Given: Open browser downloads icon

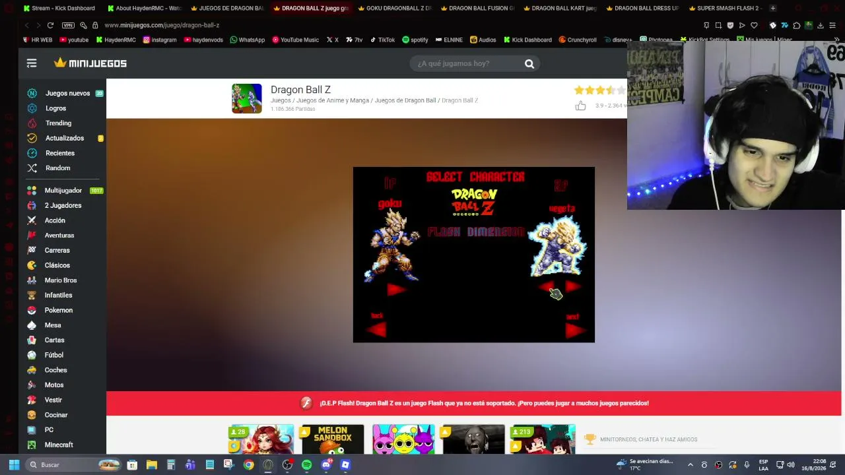Looking at the screenshot, I should tap(821, 25).
